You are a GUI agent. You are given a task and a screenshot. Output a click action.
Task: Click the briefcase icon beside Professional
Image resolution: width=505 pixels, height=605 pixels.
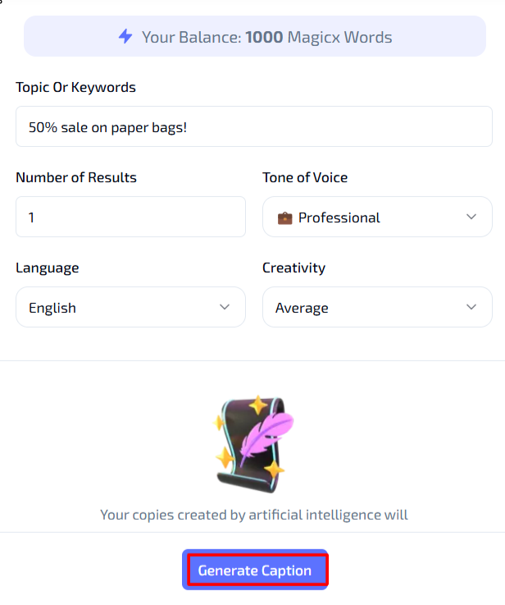[x=284, y=218]
